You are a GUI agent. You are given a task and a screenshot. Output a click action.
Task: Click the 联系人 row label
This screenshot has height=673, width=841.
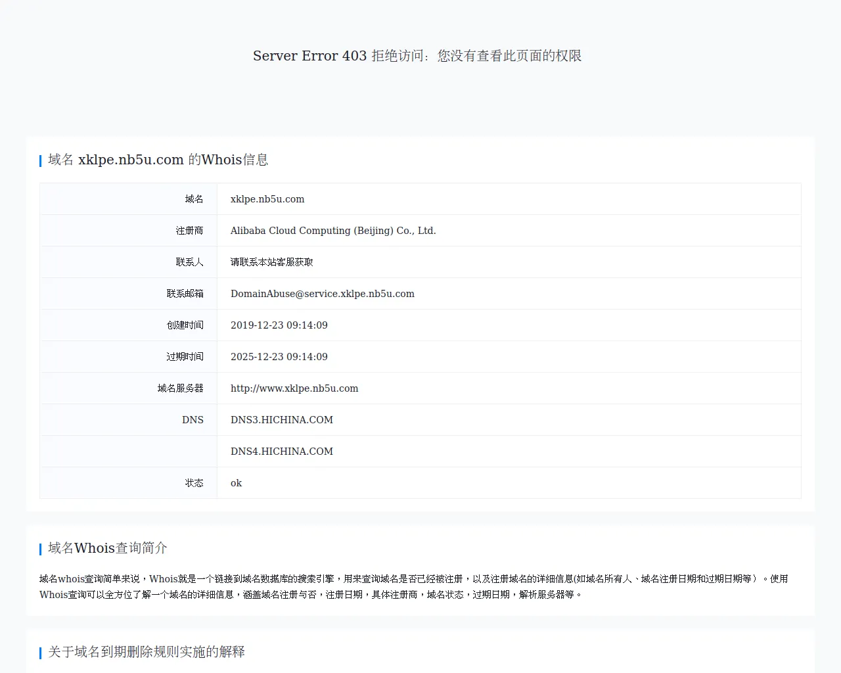pyautogui.click(x=190, y=262)
